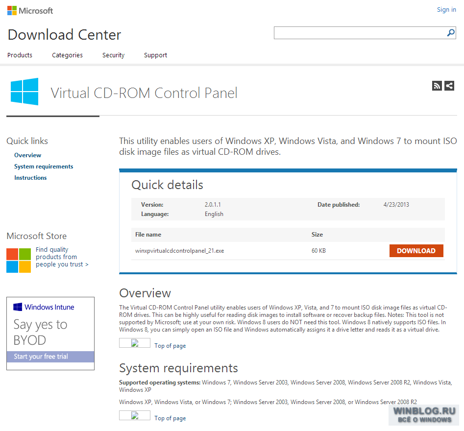Click the share icon
Screen dimensions: 464x431
(x=449, y=86)
